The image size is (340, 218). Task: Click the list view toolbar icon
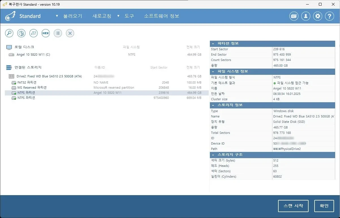tap(58, 33)
